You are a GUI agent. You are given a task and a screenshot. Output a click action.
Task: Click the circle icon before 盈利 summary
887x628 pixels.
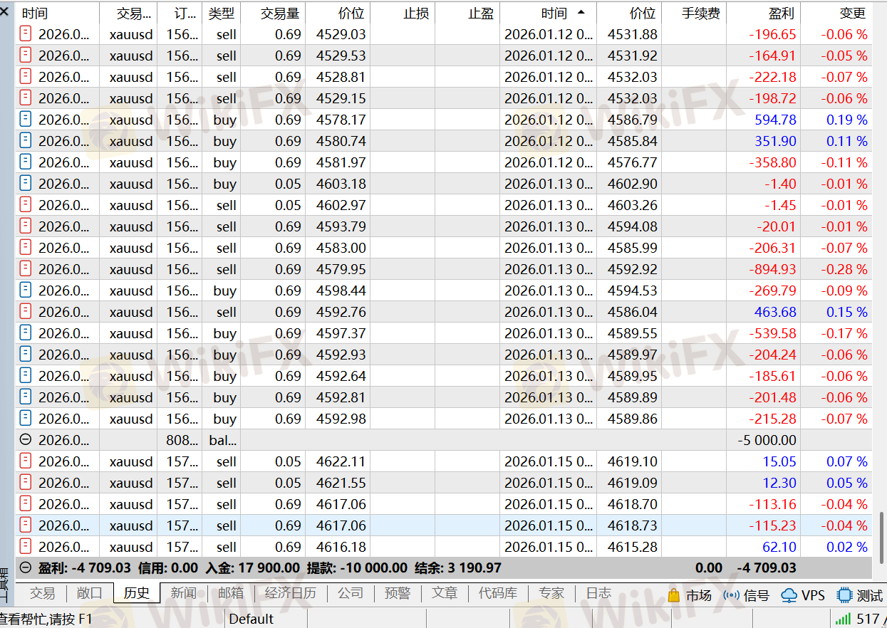pyautogui.click(x=26, y=567)
